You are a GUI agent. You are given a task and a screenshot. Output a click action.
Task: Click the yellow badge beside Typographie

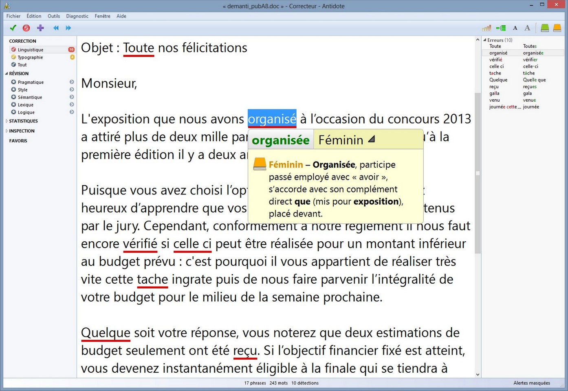pyautogui.click(x=72, y=57)
